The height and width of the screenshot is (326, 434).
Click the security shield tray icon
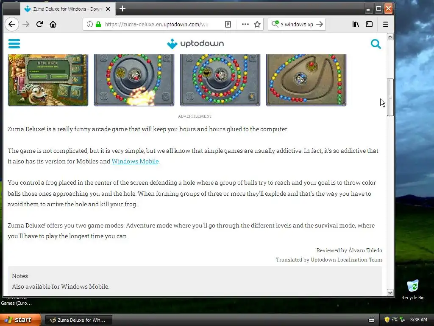387,320
